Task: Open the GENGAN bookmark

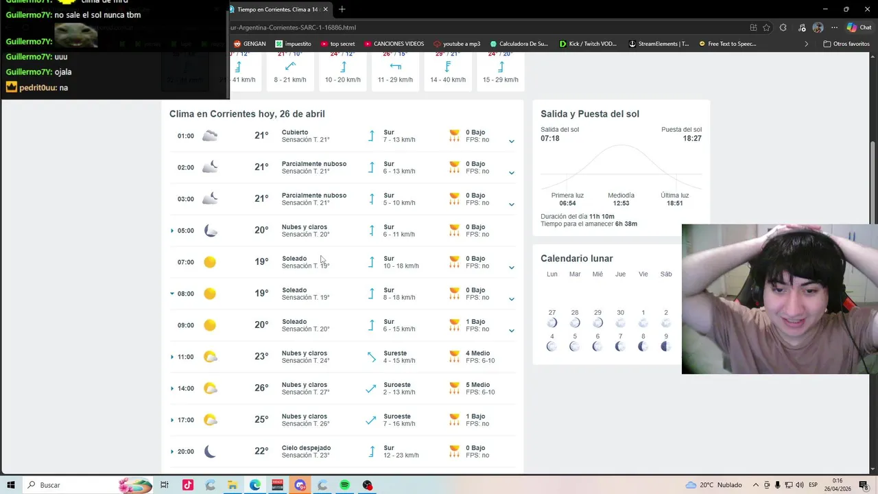Action: pyautogui.click(x=250, y=44)
